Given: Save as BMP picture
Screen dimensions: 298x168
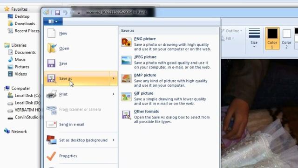Looking at the screenshot, I should tap(169, 80).
